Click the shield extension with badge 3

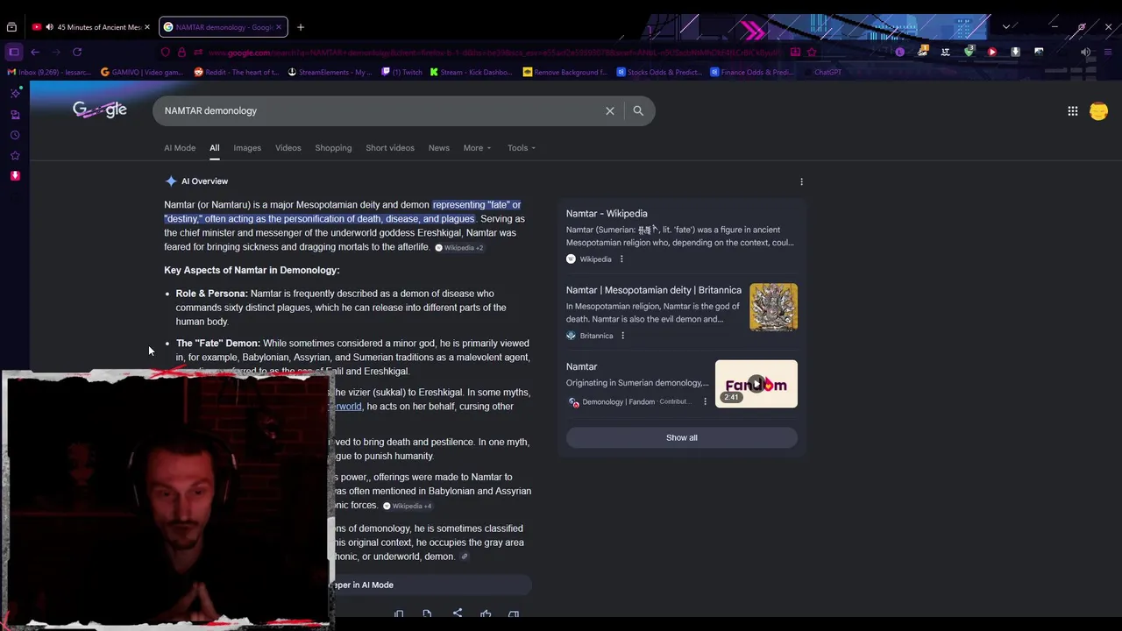(969, 53)
